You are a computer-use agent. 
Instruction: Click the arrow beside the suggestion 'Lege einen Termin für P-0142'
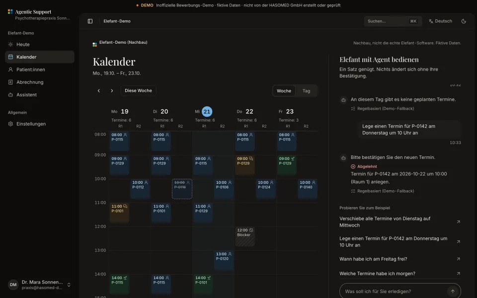tap(458, 242)
